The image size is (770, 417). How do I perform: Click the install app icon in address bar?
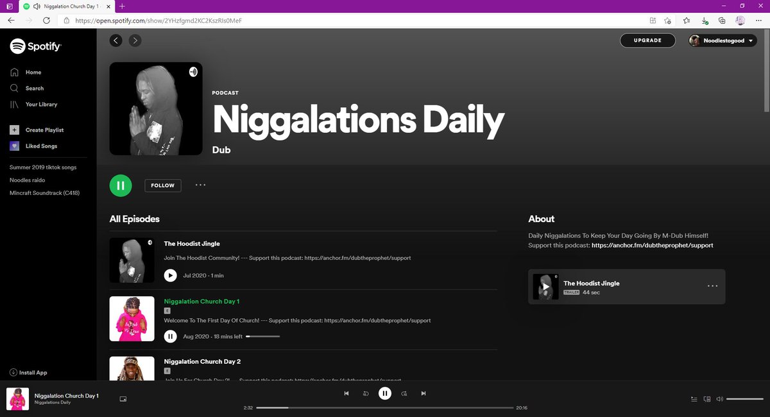653,21
